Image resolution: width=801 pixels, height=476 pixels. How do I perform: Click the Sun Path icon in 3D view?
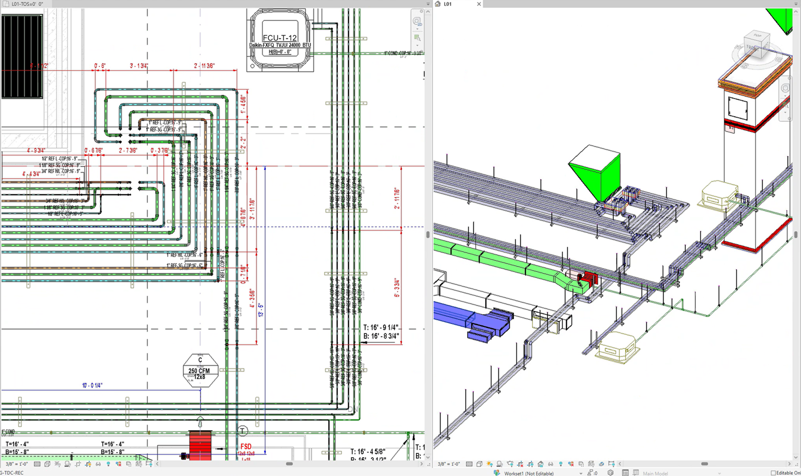pyautogui.click(x=489, y=464)
